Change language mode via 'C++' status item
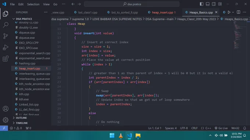The height and width of the screenshot is (140, 250). pyautogui.click(x=208, y=128)
